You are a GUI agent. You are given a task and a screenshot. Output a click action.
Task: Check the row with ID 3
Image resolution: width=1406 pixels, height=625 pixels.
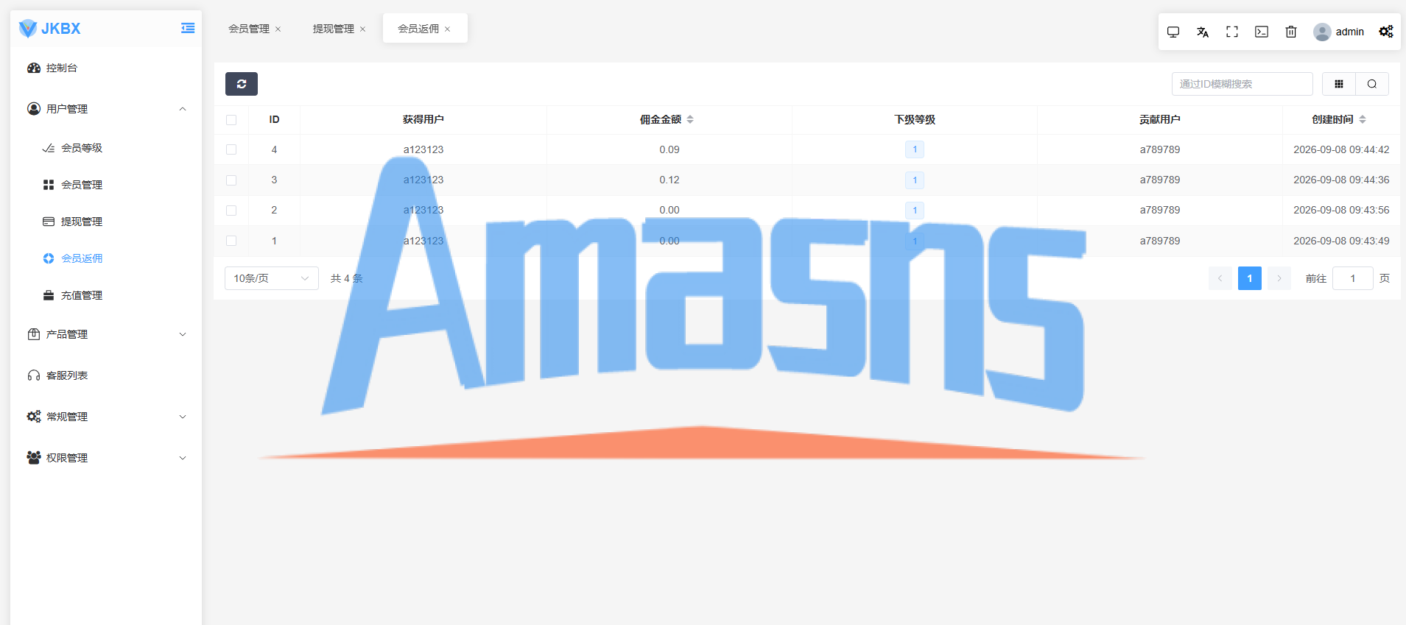click(x=231, y=180)
